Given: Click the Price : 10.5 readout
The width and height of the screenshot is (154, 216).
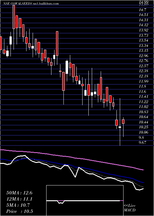Looking at the screenshot, I should pyautogui.click(x=19, y=211).
